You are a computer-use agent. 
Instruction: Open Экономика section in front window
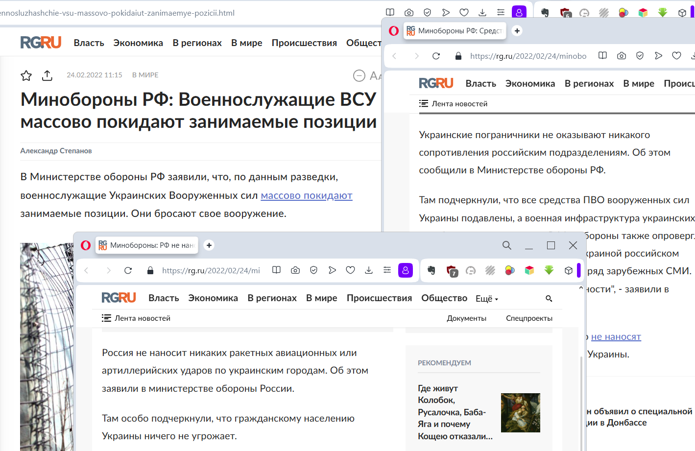click(x=213, y=298)
